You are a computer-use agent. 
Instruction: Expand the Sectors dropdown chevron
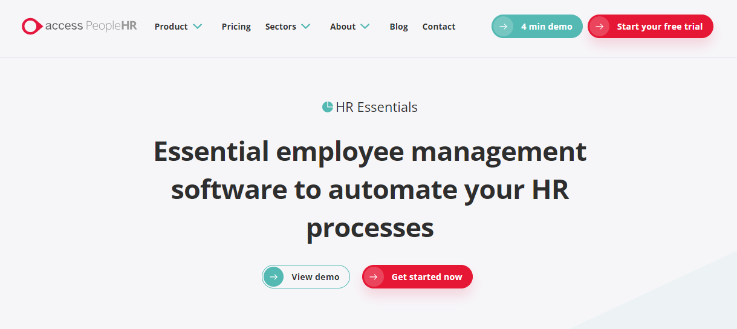point(306,27)
